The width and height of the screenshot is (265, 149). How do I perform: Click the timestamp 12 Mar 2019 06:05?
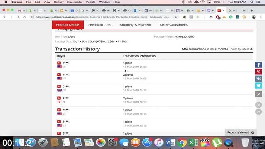pos(135,79)
